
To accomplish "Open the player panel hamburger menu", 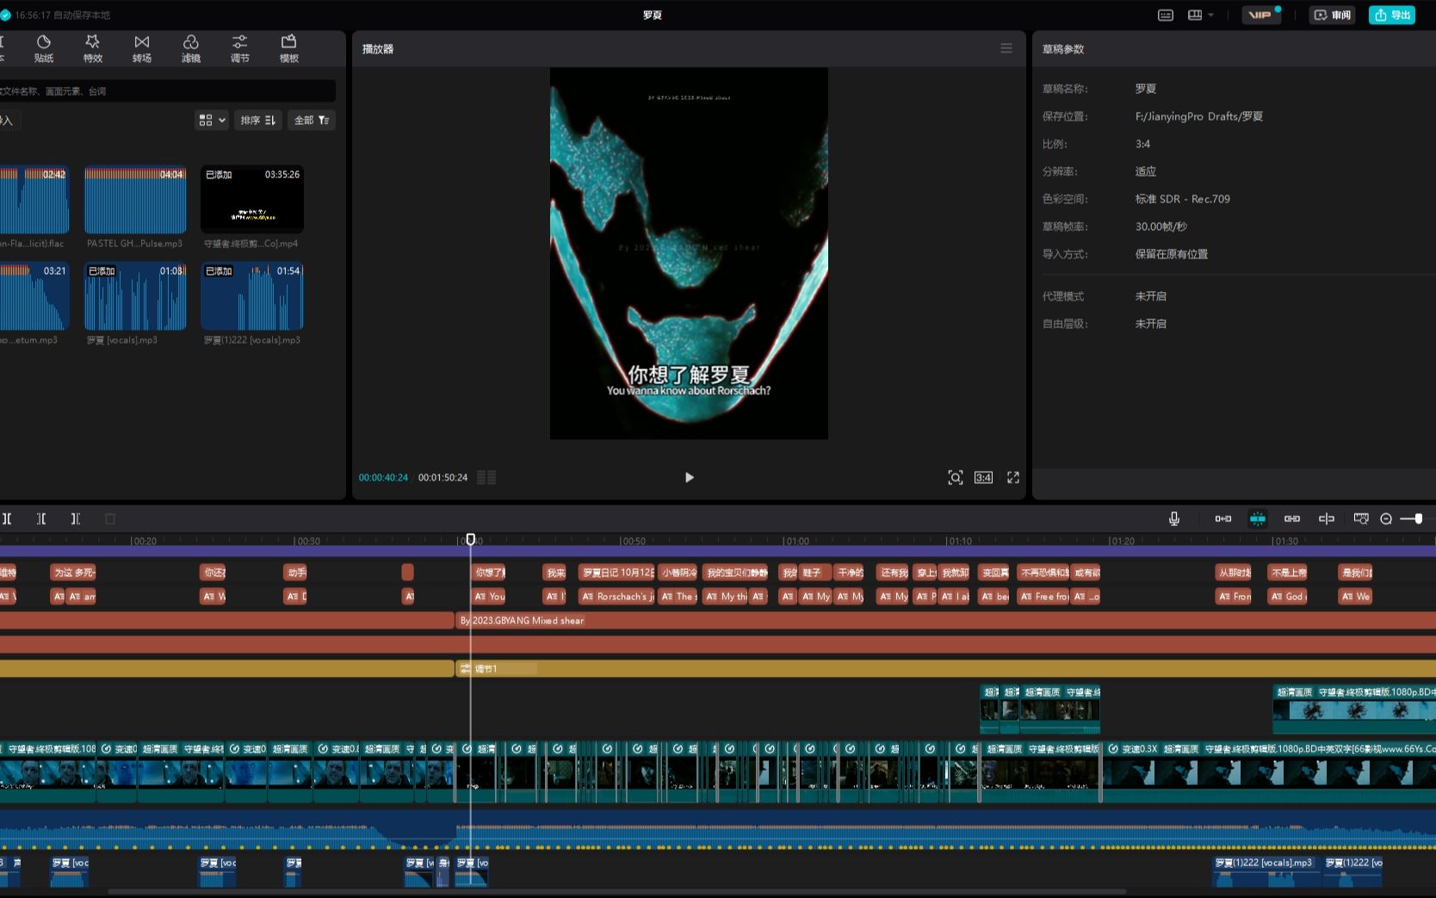I will [1006, 48].
